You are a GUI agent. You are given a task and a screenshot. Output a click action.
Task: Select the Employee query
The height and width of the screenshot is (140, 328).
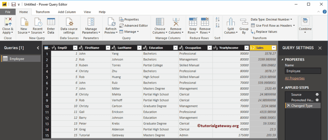21,59
